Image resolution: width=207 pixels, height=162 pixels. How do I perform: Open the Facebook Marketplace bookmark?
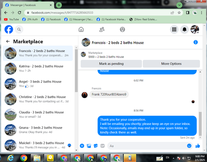pyautogui.click(x=111, y=19)
